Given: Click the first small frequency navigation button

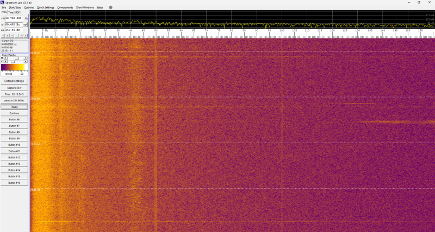Looking at the screenshot, I should [3, 36].
